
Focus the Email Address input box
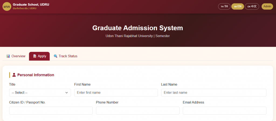tap(224, 111)
